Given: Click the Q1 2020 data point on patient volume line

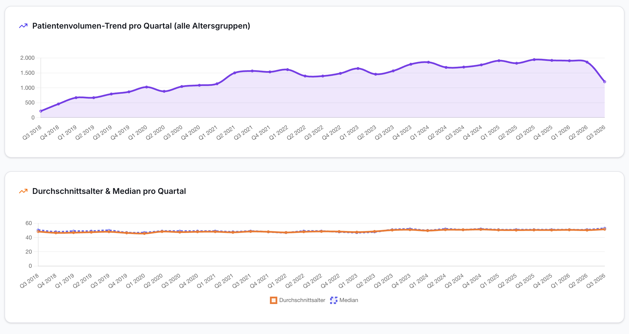Looking at the screenshot, I should click(146, 87).
